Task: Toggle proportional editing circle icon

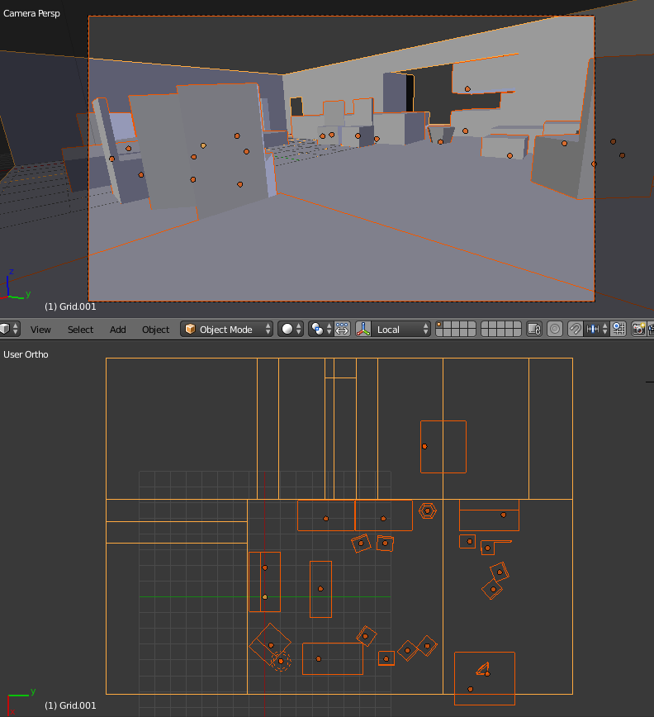Action: [x=555, y=330]
